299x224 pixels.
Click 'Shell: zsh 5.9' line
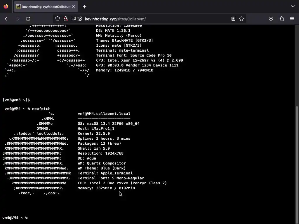point(94,148)
